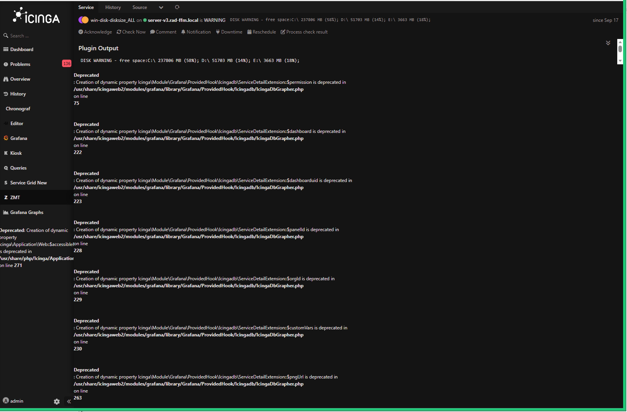627x412 pixels.
Task: Click the Overview binoculars icon
Action: tap(5, 79)
